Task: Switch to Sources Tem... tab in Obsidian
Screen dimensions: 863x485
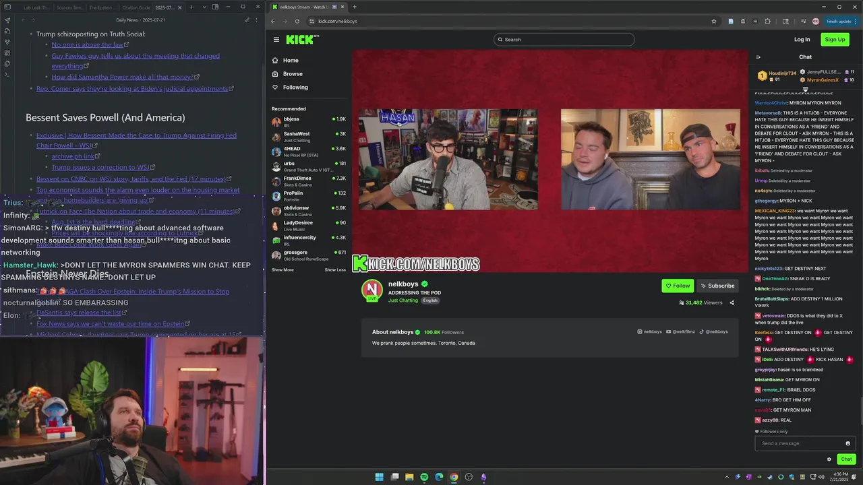Action: [x=69, y=7]
